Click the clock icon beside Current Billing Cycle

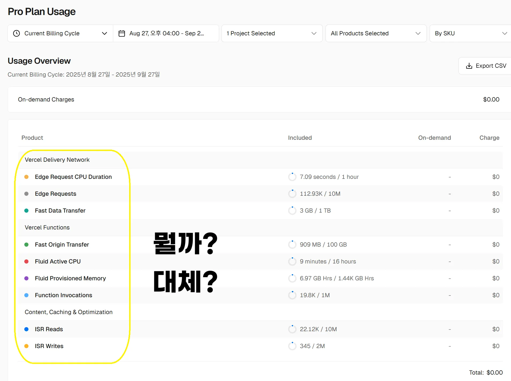pyautogui.click(x=17, y=33)
